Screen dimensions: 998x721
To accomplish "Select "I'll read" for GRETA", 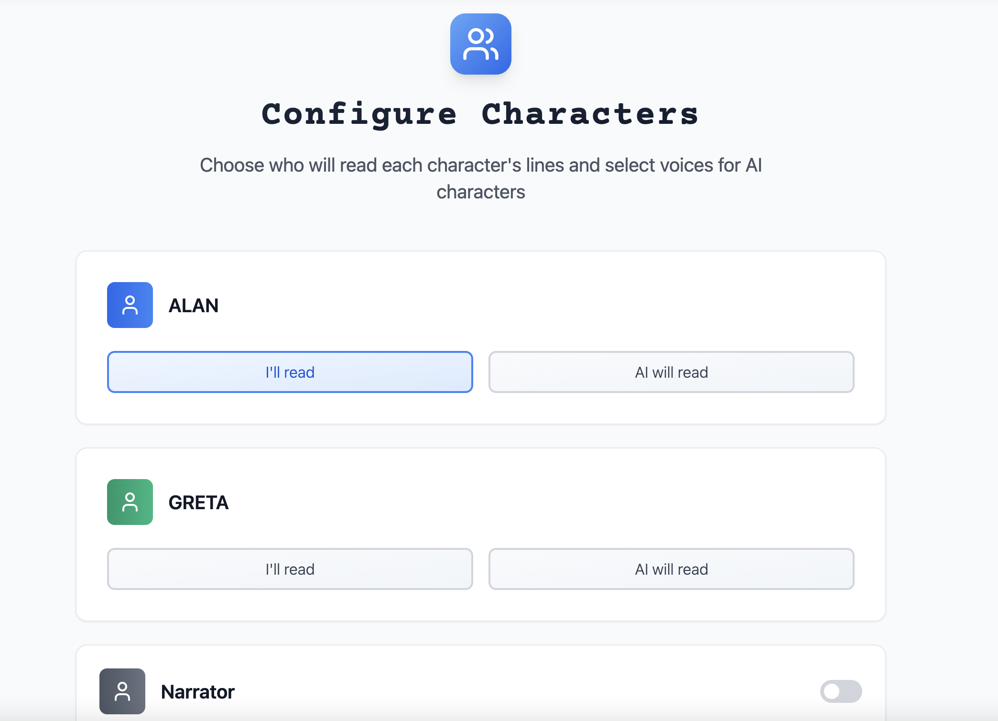I will coord(290,569).
